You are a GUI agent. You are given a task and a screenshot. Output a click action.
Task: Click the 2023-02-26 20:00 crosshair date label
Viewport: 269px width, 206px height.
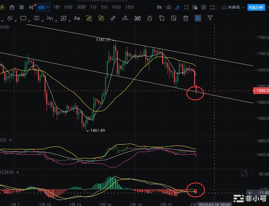tap(214, 204)
